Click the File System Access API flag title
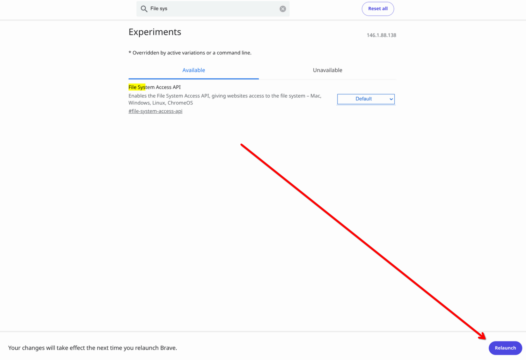 tap(155, 87)
